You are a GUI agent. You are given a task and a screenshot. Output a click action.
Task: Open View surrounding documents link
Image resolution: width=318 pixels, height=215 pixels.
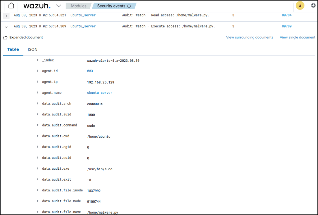(x=250, y=37)
